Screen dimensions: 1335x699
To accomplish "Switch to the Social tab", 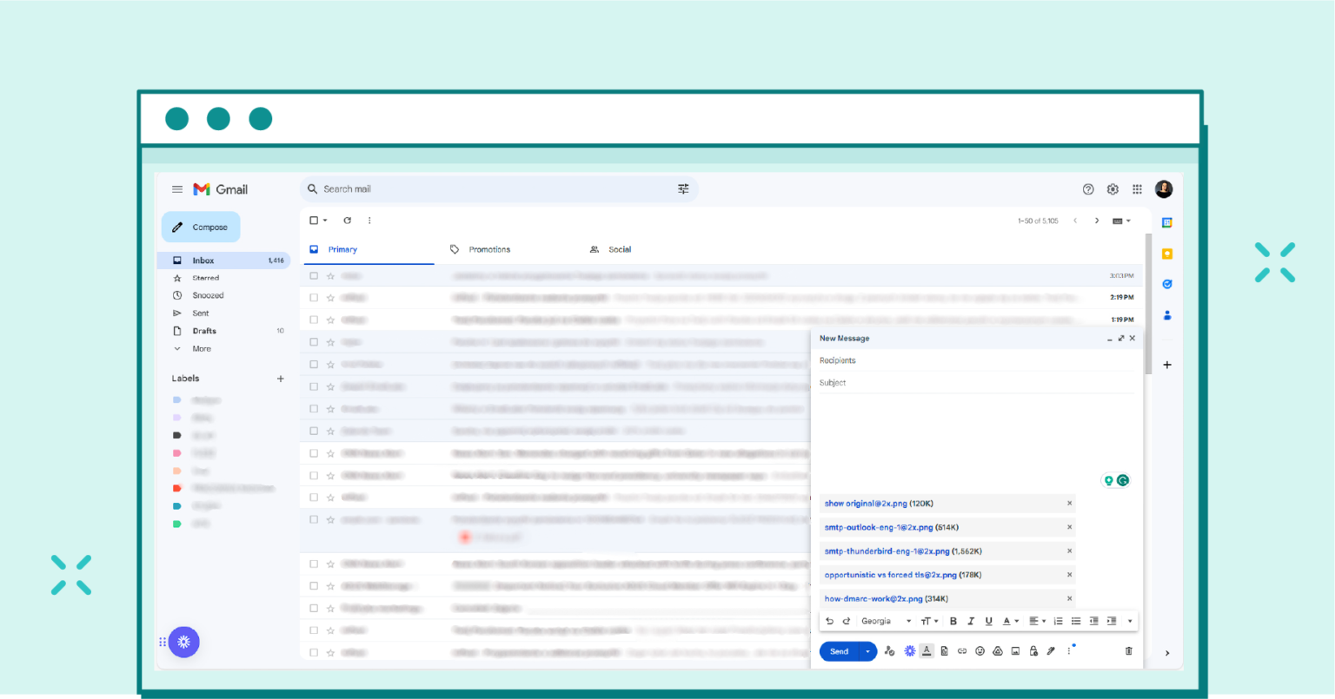I will pyautogui.click(x=619, y=249).
